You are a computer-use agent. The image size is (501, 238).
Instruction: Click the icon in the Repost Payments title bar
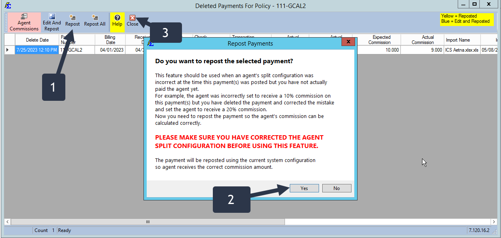click(x=150, y=43)
